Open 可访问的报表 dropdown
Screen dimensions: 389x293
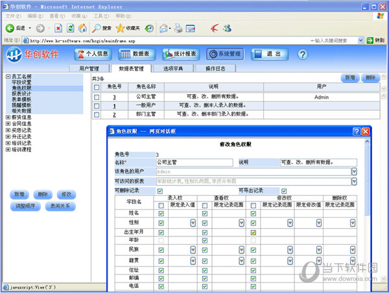point(354,181)
